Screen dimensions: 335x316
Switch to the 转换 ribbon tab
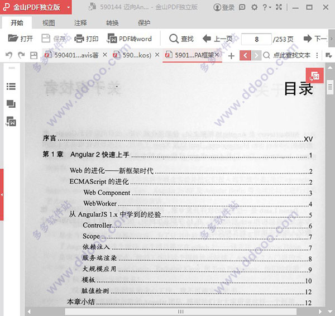(112, 23)
